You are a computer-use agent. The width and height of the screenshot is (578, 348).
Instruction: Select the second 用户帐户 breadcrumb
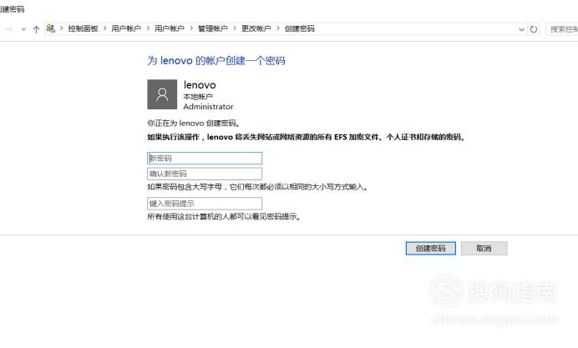170,28
